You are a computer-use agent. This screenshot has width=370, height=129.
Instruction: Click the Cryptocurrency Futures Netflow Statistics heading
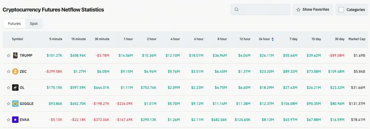[53, 10]
